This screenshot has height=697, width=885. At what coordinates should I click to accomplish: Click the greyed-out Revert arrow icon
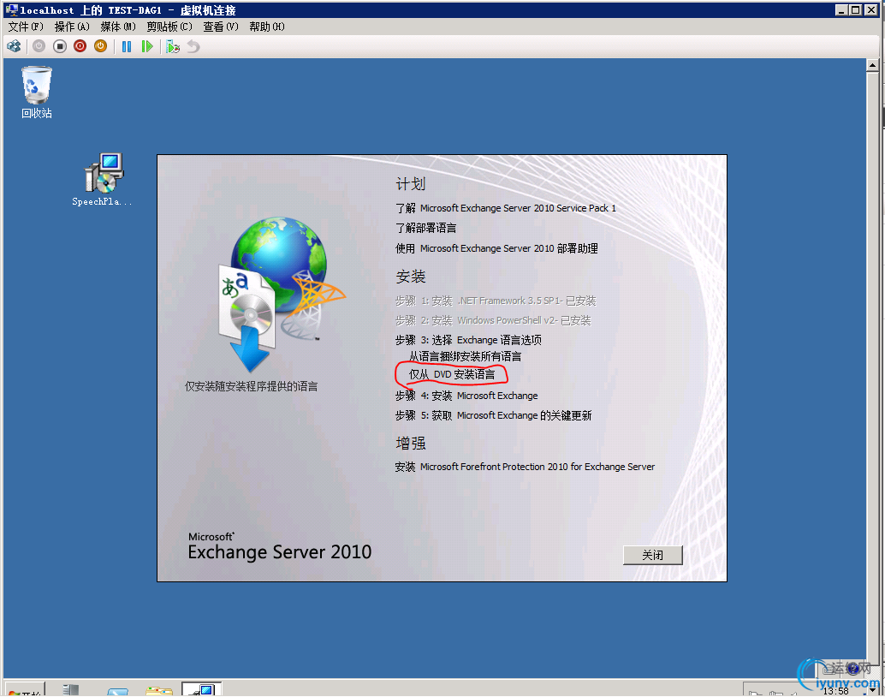(193, 46)
